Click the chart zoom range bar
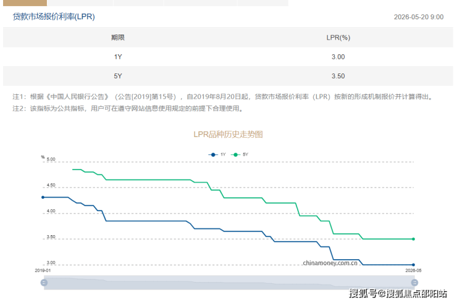457x303 pixels. tap(229, 283)
